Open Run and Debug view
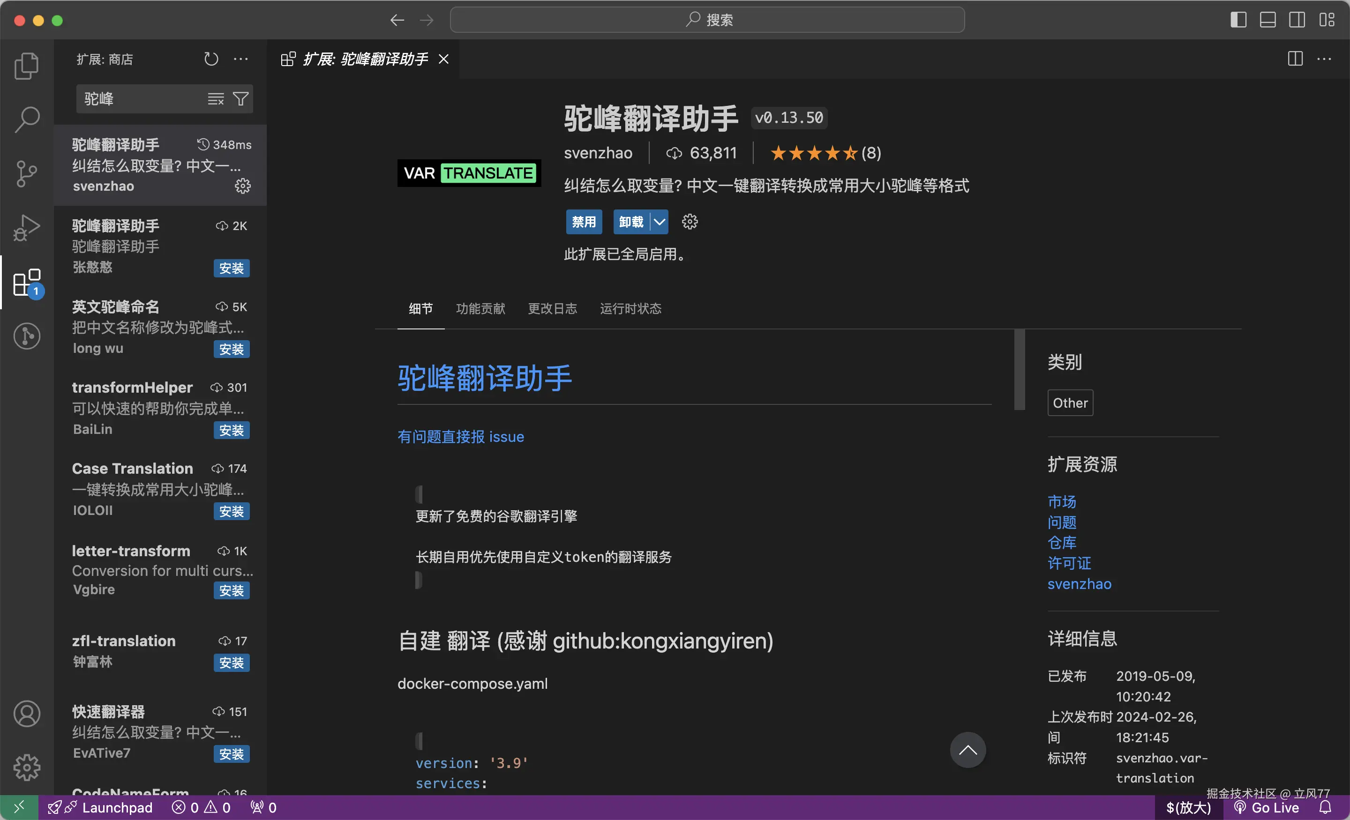The image size is (1350, 820). [x=26, y=227]
